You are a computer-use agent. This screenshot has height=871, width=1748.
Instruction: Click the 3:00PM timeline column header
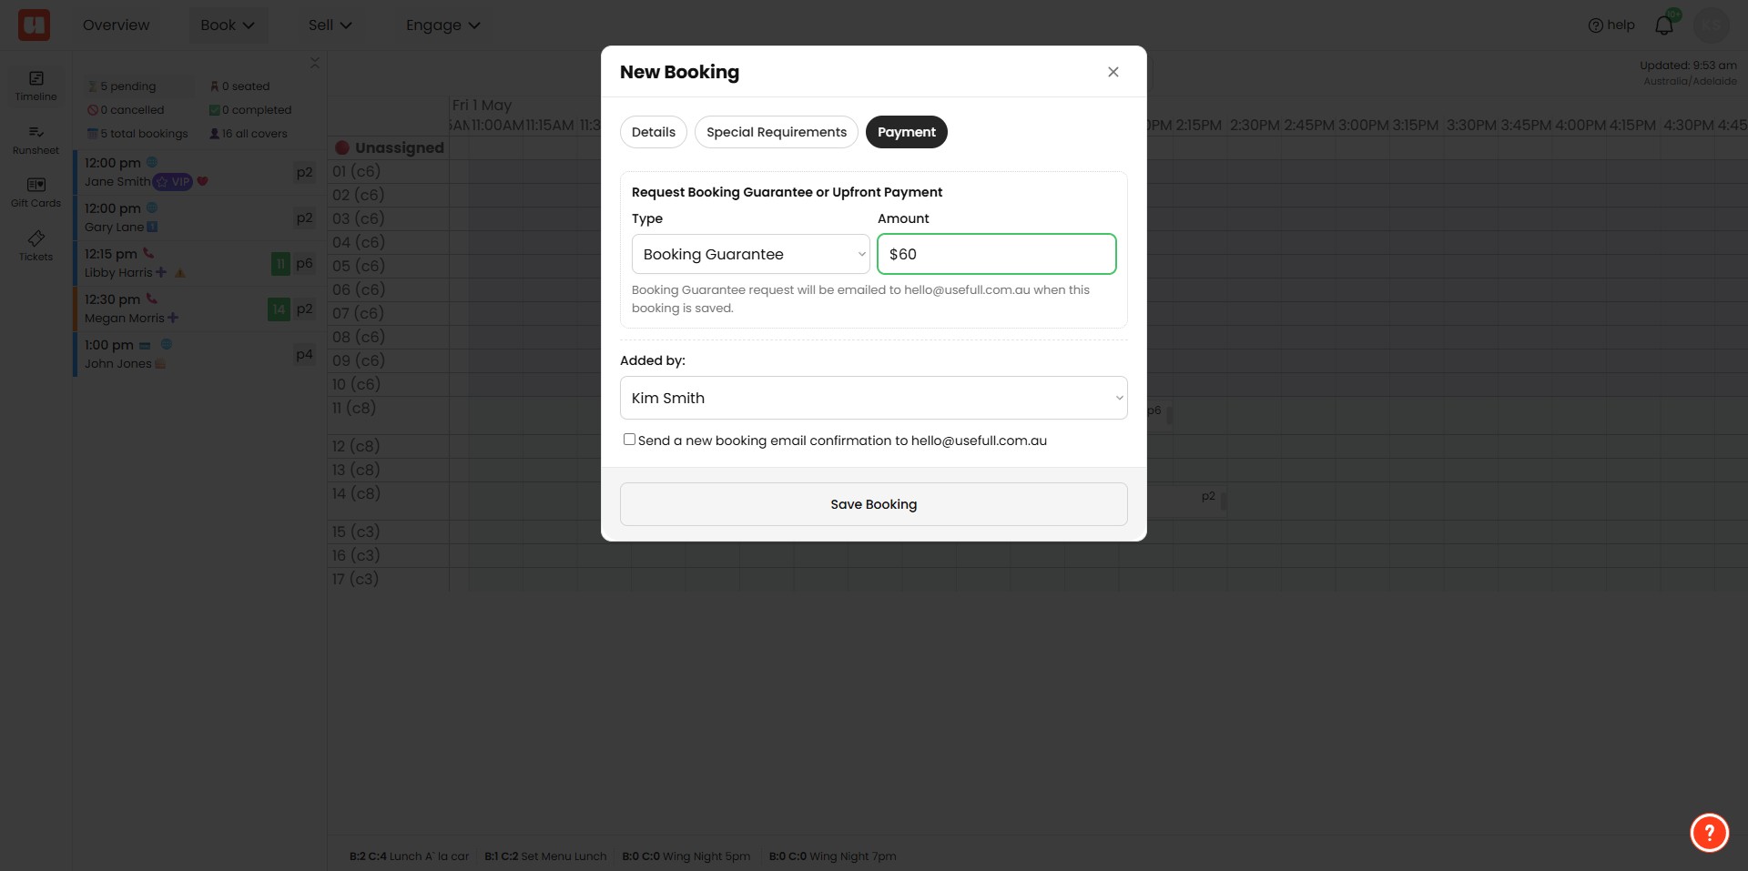[x=1364, y=125]
